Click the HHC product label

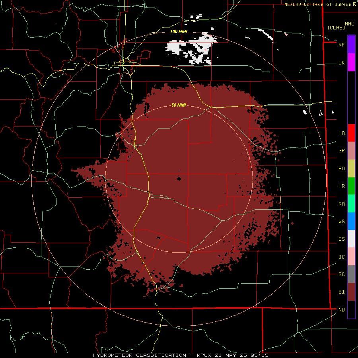[x=350, y=24]
